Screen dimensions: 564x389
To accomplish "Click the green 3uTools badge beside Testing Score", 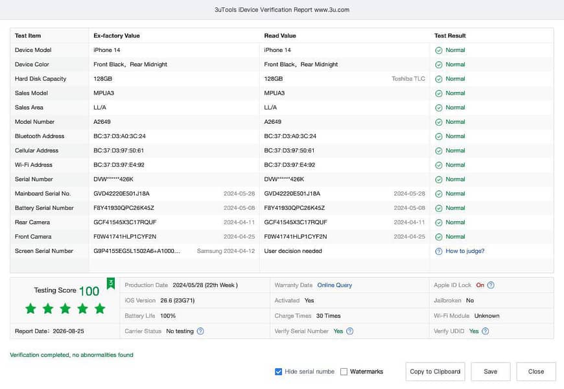I will 111,283.
